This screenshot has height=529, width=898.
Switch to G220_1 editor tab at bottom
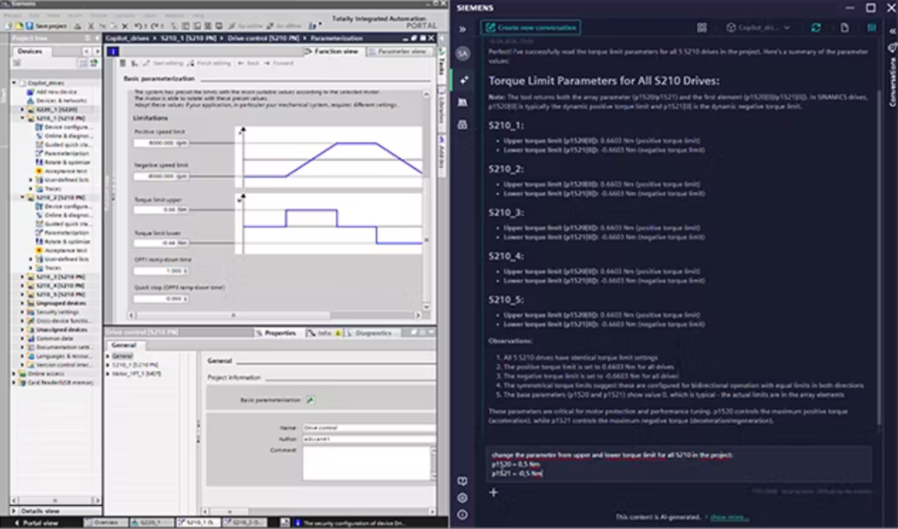click(x=150, y=522)
